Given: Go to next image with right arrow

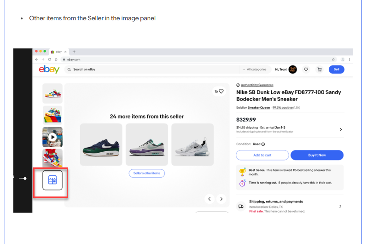Looking at the screenshot, I should tap(221, 199).
